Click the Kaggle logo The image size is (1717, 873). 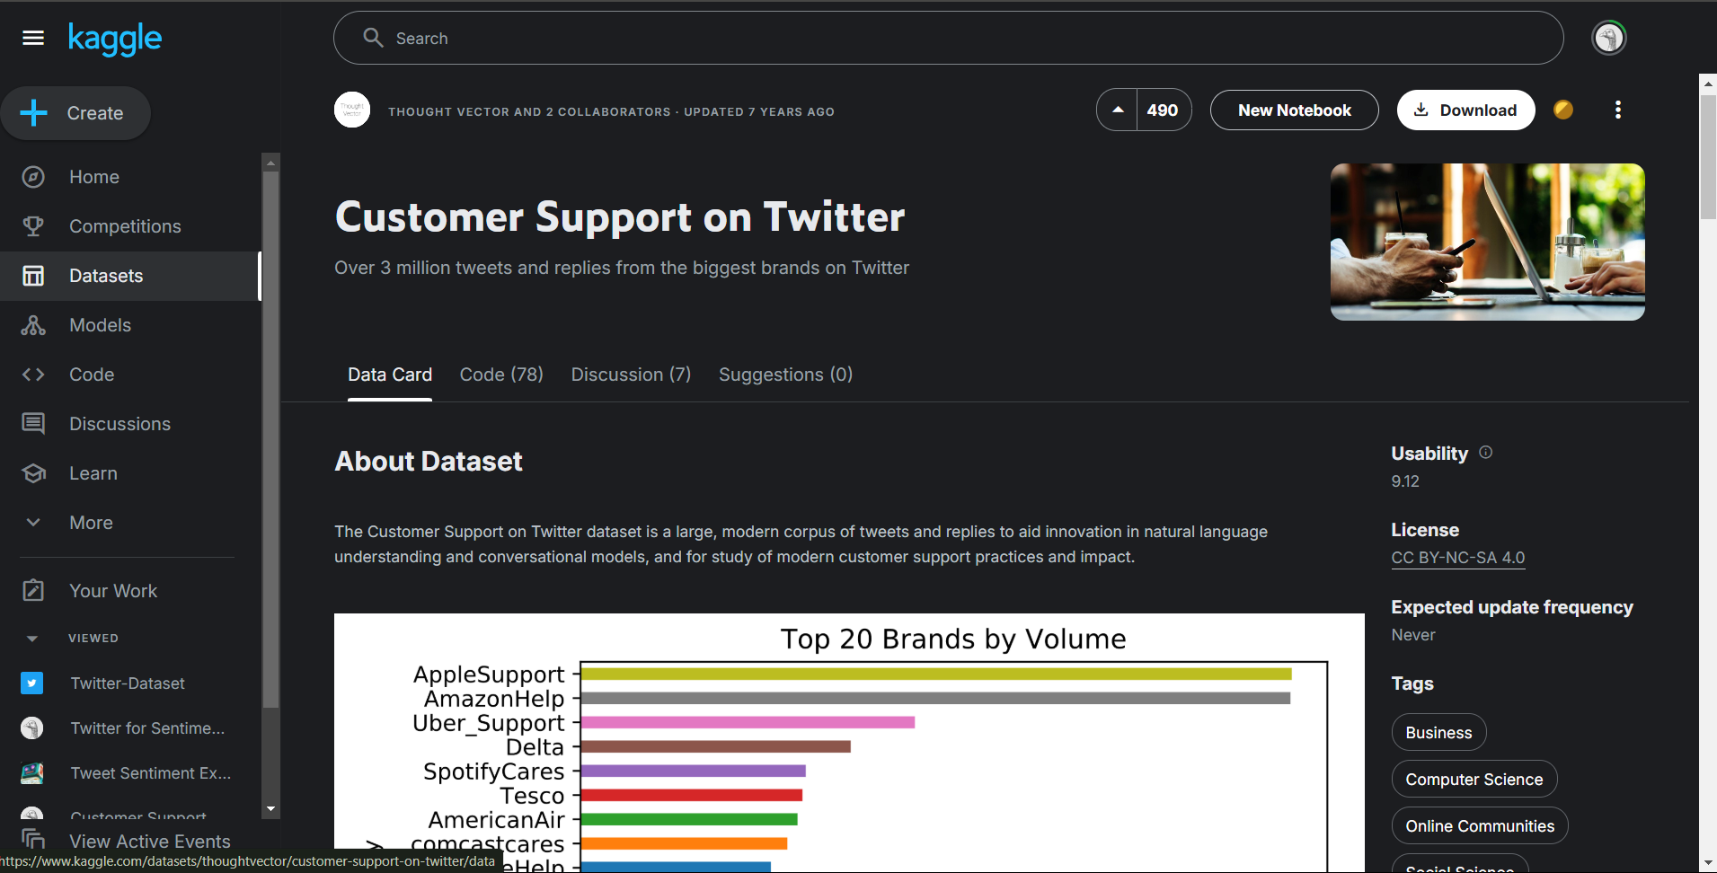[115, 39]
